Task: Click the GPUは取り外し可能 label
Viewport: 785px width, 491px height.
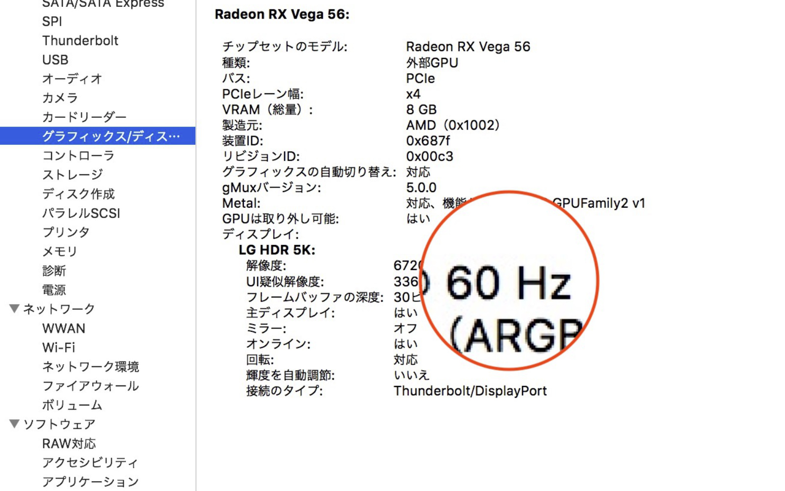Action: pos(281,218)
